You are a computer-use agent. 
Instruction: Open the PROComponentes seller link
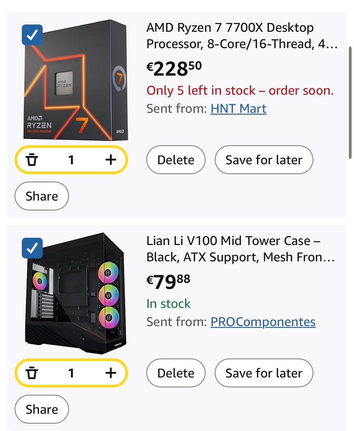tap(263, 322)
